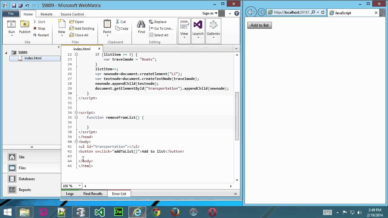Click the Save All quick access icon
The height and width of the screenshot is (218, 388).
pos(21,5)
